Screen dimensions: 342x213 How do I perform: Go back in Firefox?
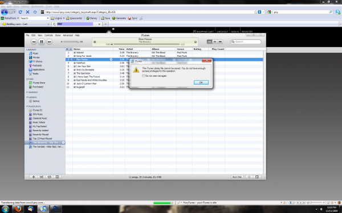[x=5, y=12]
